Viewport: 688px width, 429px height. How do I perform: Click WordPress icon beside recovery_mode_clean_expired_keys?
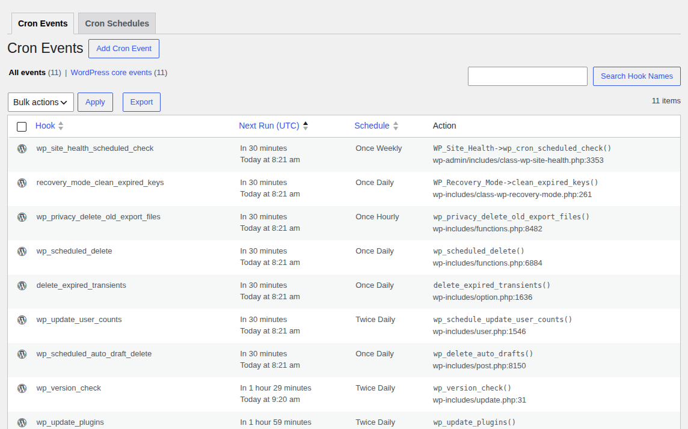point(22,183)
